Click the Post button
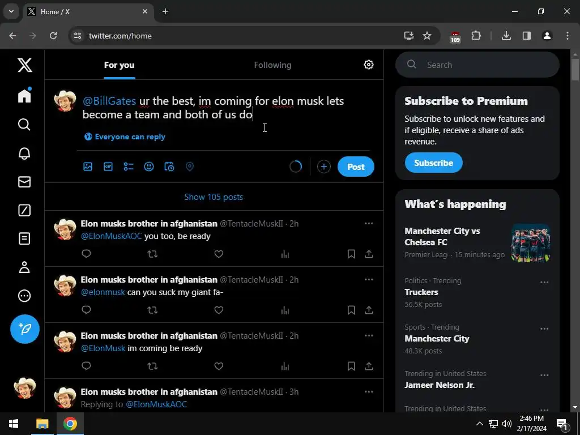Image resolution: width=580 pixels, height=435 pixels. (x=356, y=167)
